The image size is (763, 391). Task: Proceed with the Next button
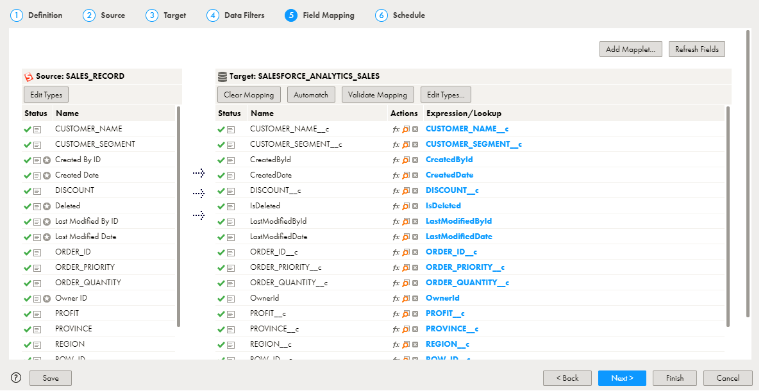pos(622,378)
